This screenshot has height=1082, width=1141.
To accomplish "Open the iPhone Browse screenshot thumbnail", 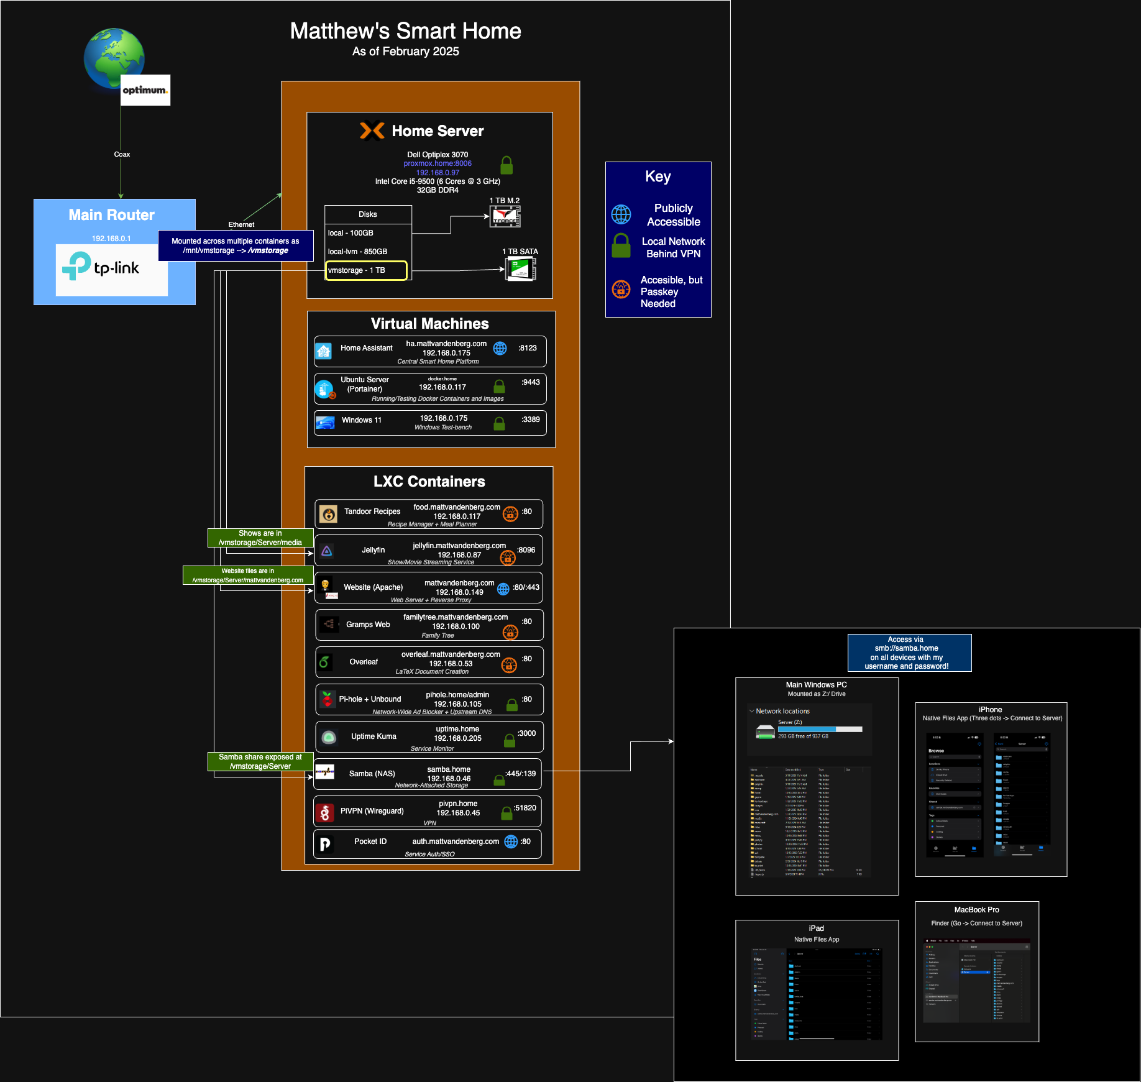I will [955, 795].
